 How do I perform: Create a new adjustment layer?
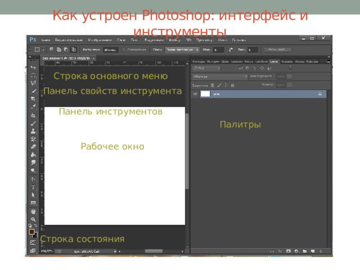tap(296, 251)
